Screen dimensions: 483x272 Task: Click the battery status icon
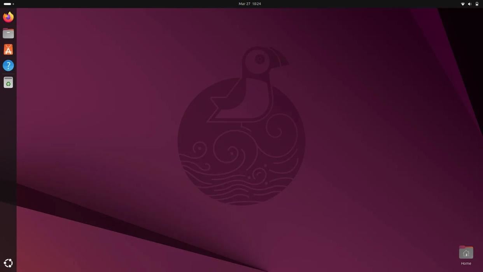point(476,4)
